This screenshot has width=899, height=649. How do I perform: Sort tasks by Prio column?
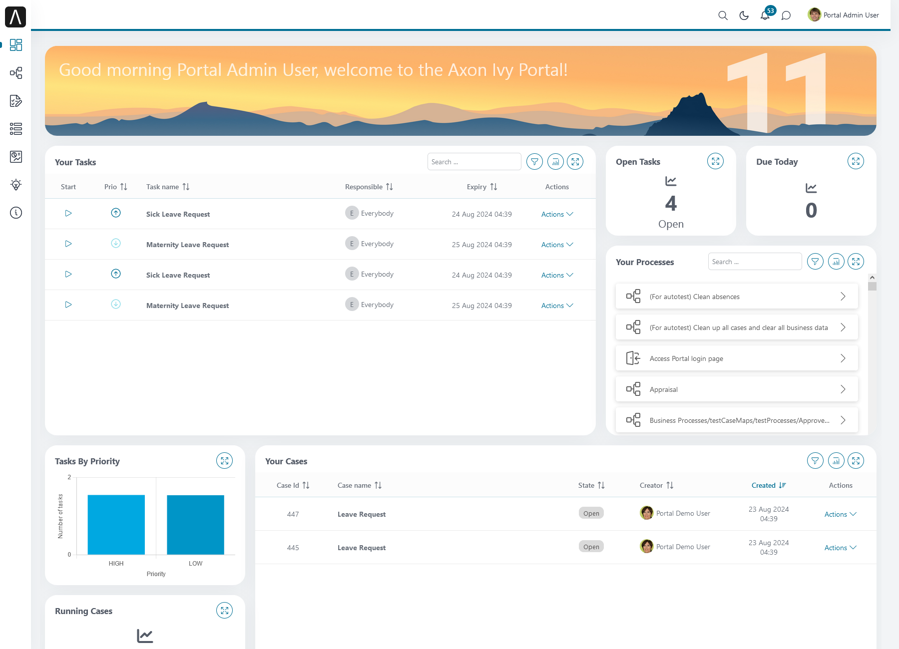point(123,187)
